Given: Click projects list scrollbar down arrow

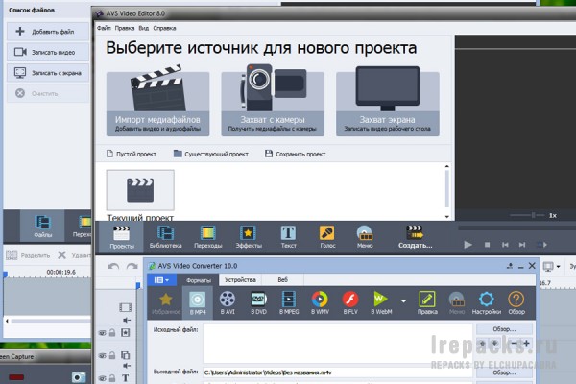Looking at the screenshot, I should click(447, 217).
